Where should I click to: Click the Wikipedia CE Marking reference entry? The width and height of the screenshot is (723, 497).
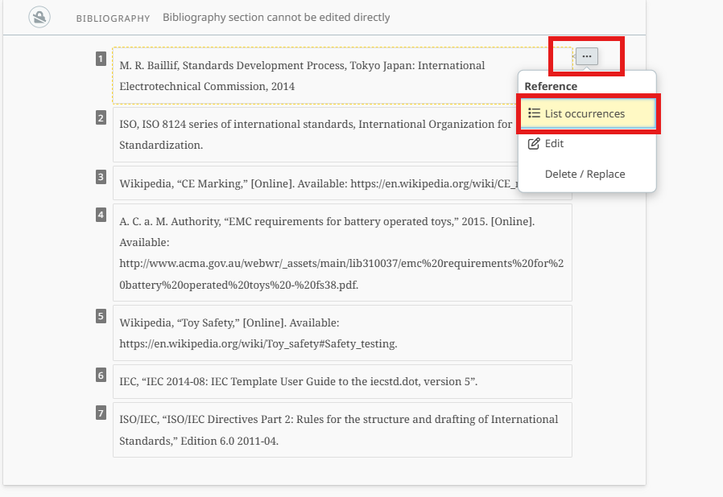tap(316, 183)
